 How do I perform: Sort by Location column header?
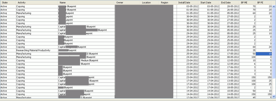click(150, 3)
